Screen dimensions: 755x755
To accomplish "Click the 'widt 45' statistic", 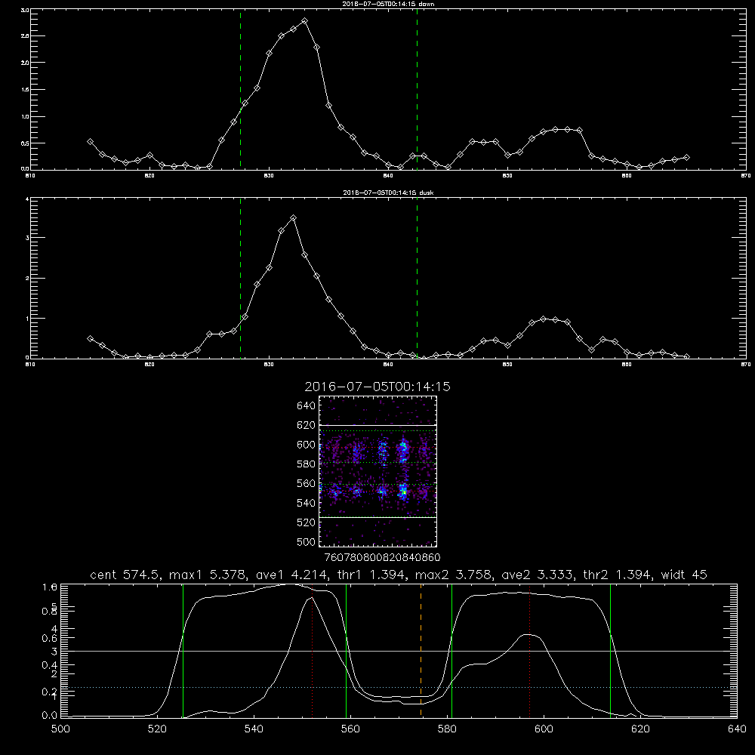I will [x=684, y=575].
